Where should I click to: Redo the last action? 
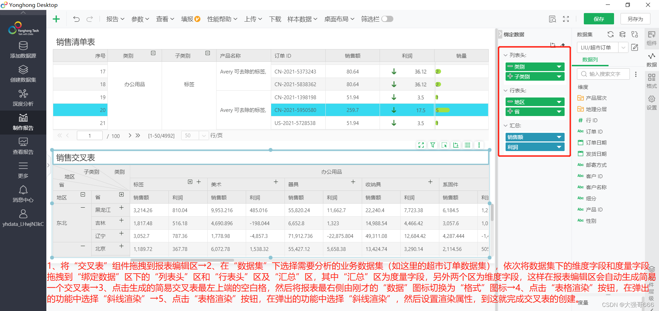[90, 19]
